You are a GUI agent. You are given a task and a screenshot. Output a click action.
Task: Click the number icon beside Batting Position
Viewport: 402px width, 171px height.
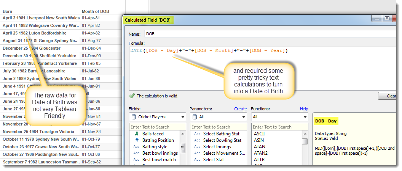pyautogui.click(x=136, y=140)
